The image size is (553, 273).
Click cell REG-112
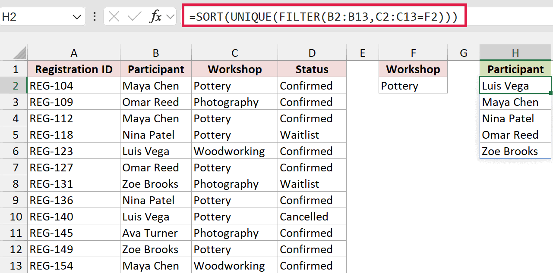[74, 118]
